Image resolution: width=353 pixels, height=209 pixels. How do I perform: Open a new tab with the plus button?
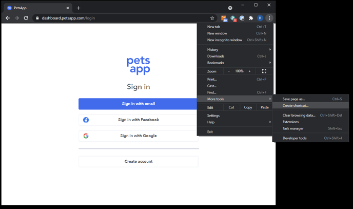pyautogui.click(x=79, y=8)
